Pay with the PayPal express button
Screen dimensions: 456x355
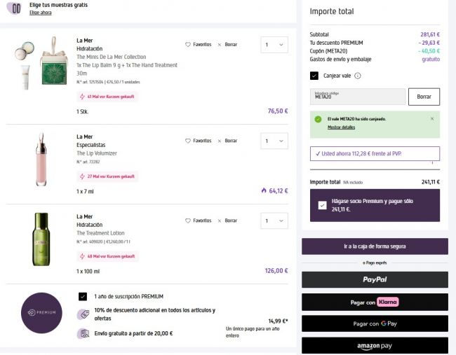[x=375, y=279]
